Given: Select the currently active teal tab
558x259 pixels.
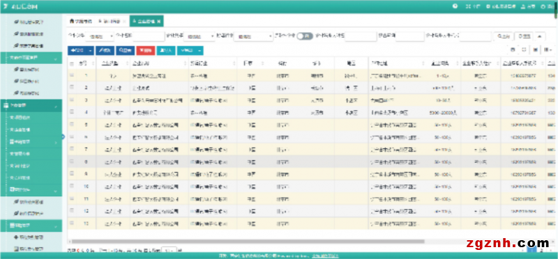Looking at the screenshot, I should click(146, 22).
